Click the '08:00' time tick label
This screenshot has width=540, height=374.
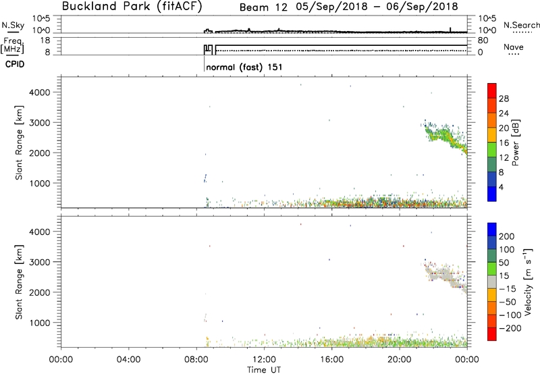coord(196,360)
